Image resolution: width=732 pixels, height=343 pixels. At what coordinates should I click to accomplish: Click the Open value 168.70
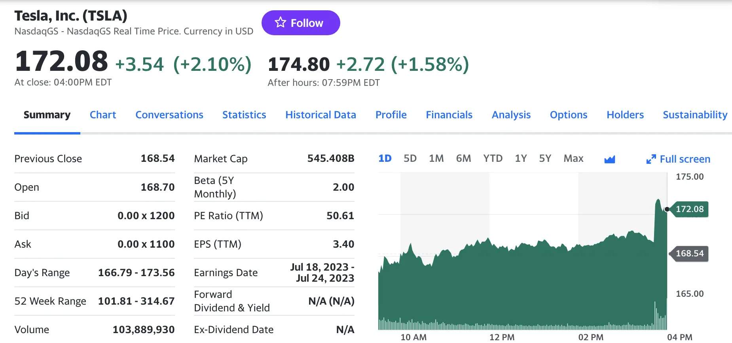pyautogui.click(x=158, y=187)
